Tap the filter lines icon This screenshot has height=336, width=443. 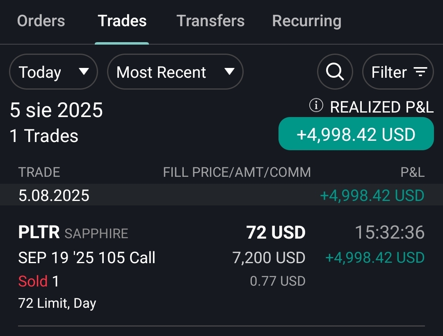pos(420,72)
